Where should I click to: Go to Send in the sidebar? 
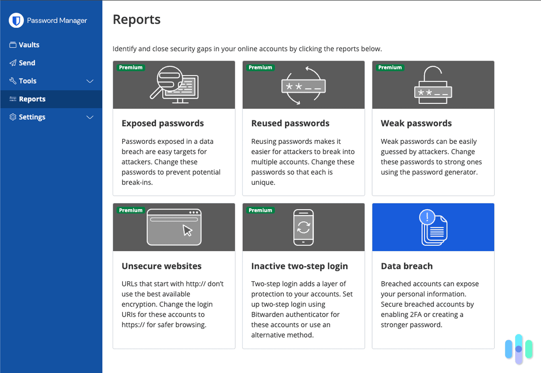pos(27,63)
